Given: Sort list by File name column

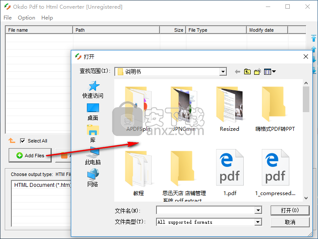Looking at the screenshot, I should coord(39,30).
